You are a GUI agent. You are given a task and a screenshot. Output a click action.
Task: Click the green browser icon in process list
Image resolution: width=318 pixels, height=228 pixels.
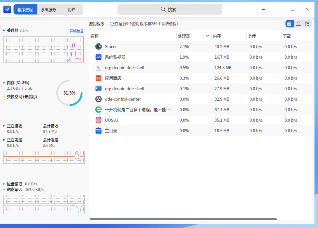coord(99,110)
